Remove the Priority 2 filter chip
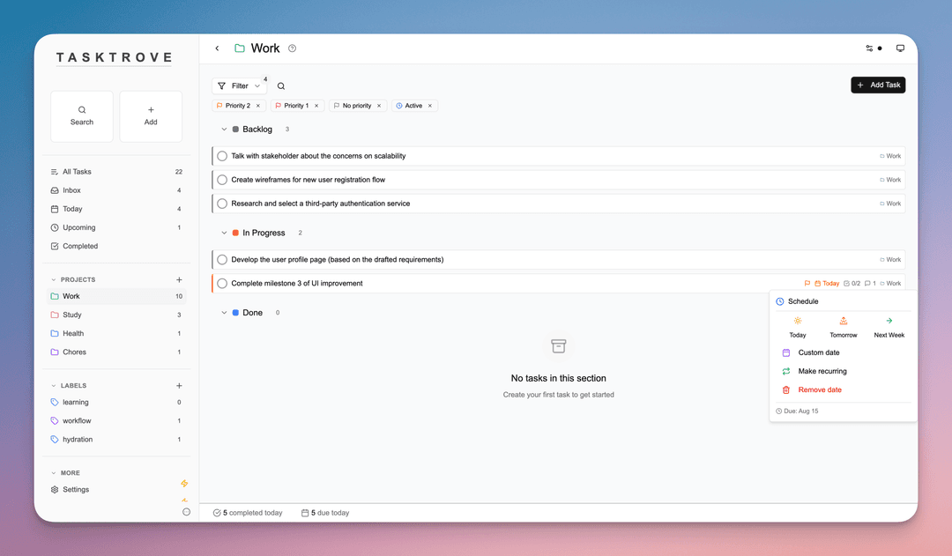The image size is (952, 556). [x=258, y=106]
